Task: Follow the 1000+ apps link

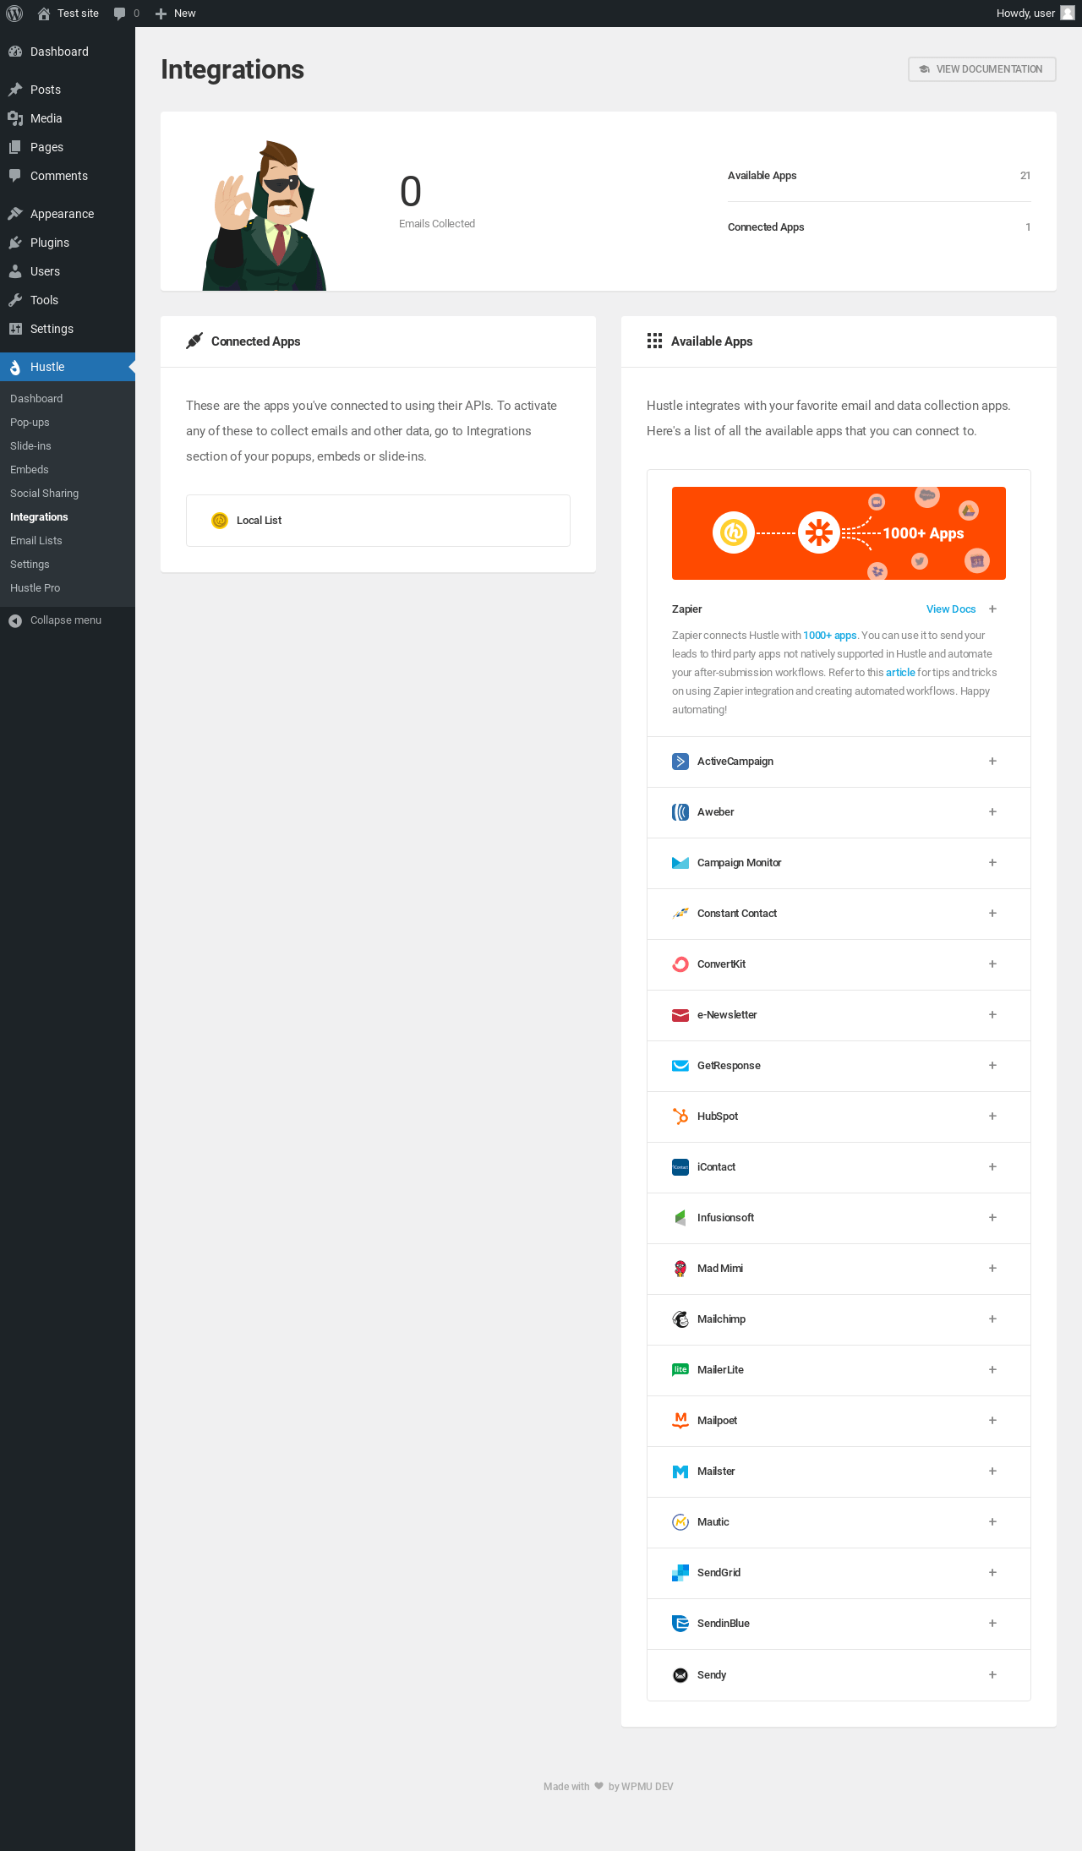Action: coord(829,636)
